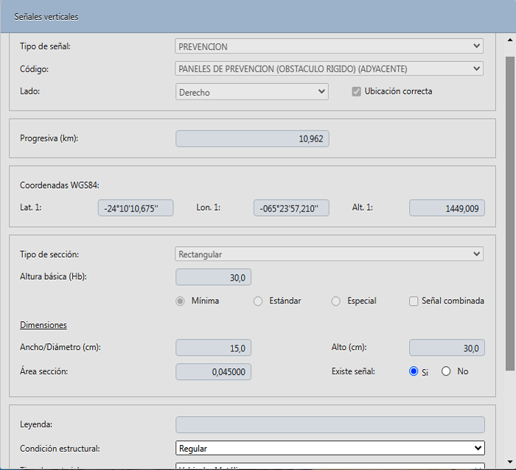516x470 pixels.
Task: Expand the Código dropdown list
Action: (x=329, y=69)
